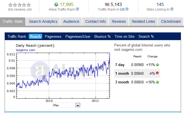Open the Audience tab
Image resolution: width=184 pixels, height=113 pixels.
click(71, 21)
